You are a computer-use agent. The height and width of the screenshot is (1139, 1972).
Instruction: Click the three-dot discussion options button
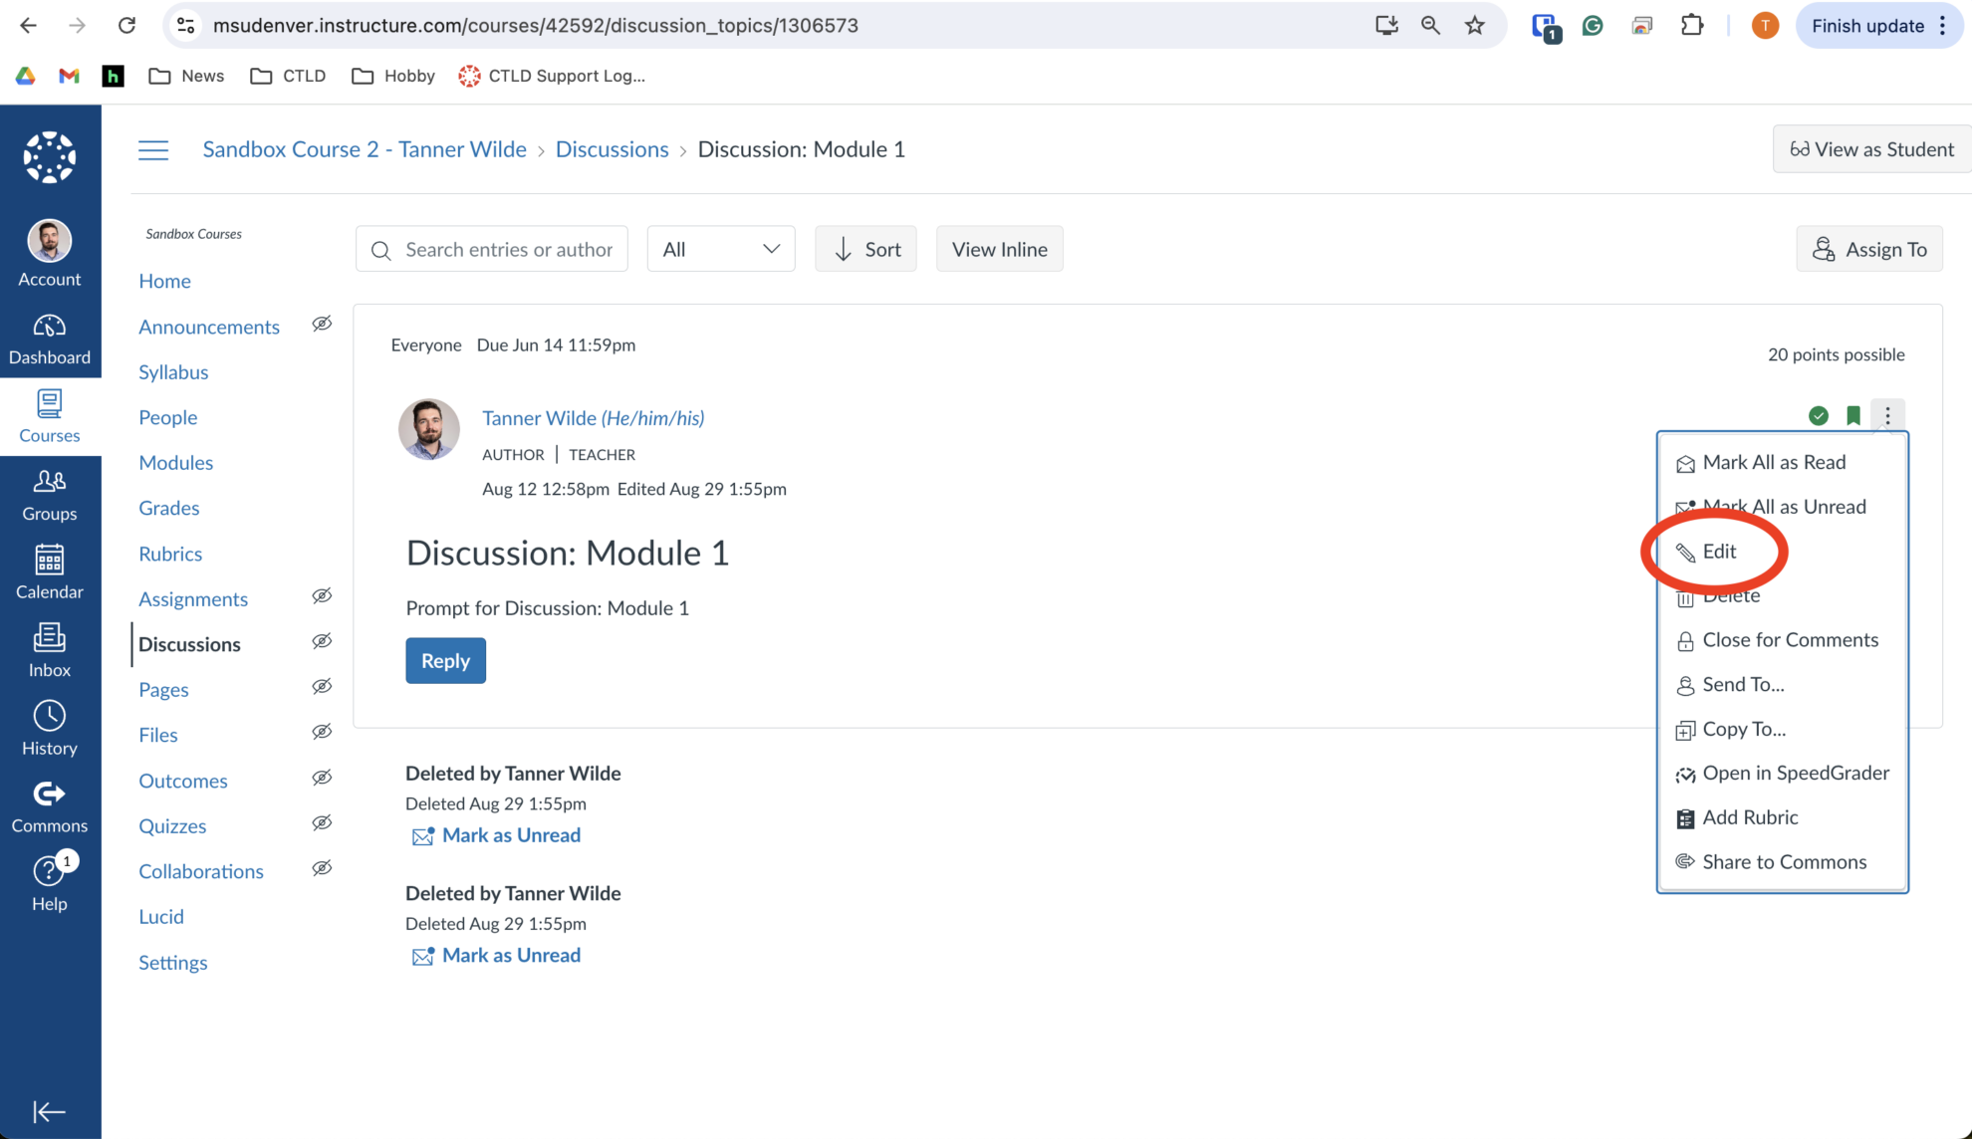coord(1887,415)
